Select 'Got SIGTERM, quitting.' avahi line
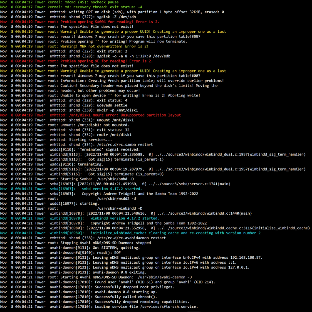Image resolution: width=312 pixels, height=312 pixels. (x=70, y=248)
